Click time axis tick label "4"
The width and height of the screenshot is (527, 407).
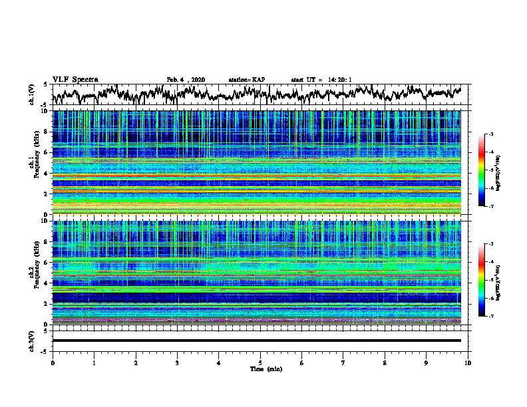click(219, 363)
